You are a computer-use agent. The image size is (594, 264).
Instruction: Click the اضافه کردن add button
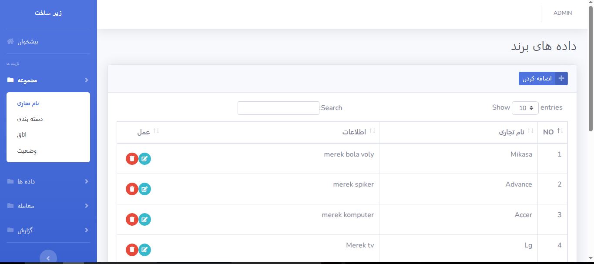(543, 79)
